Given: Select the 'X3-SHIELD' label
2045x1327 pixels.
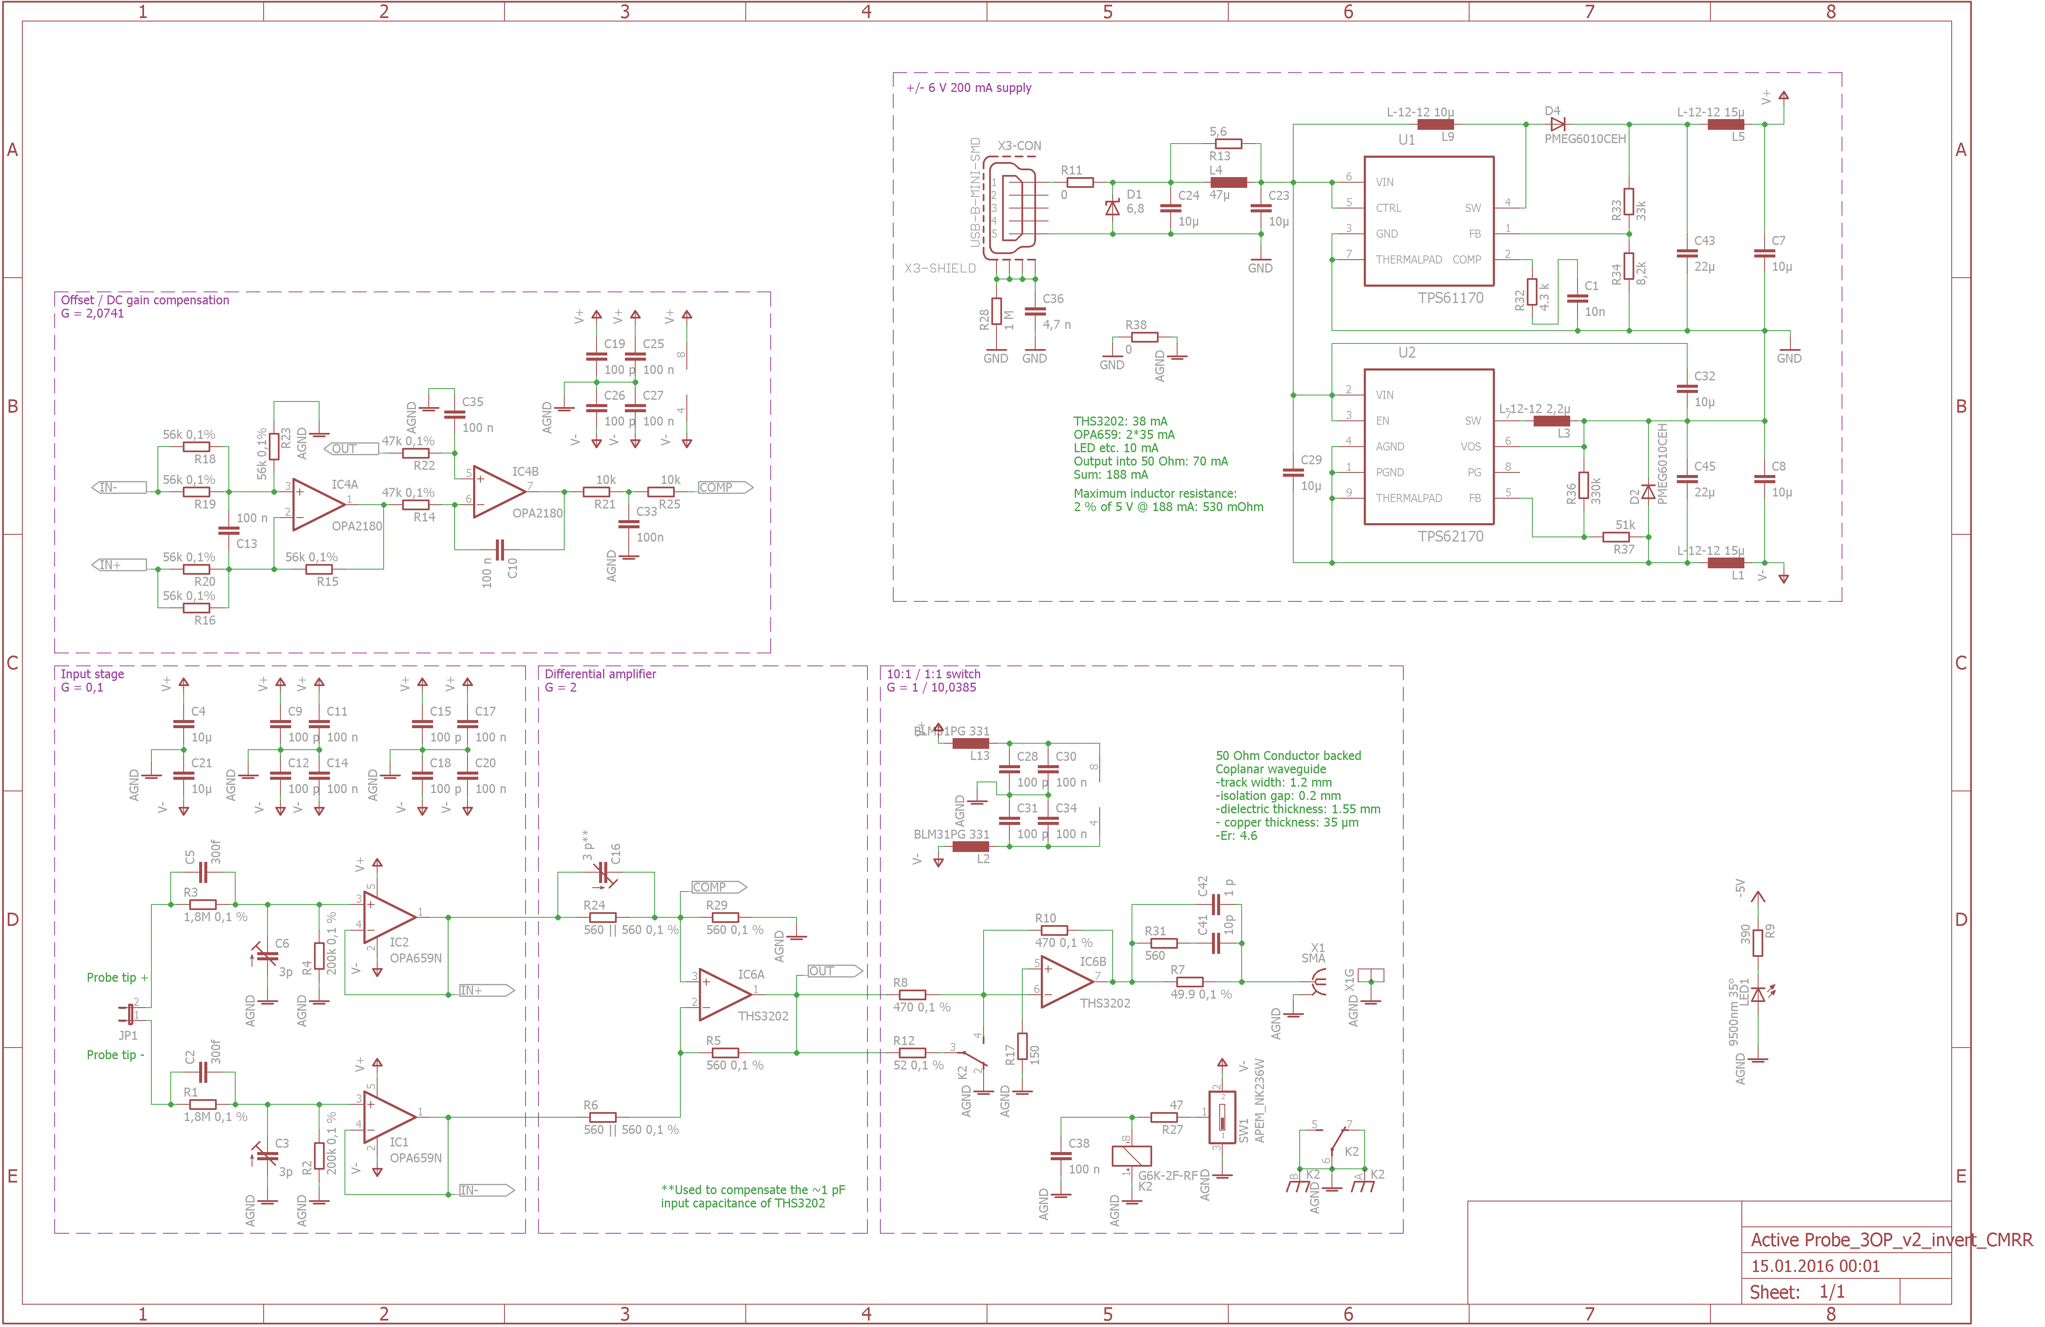Looking at the screenshot, I should pyautogui.click(x=940, y=268).
